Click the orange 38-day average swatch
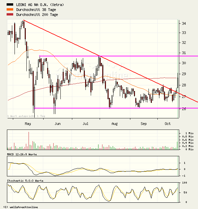 [10, 10]
